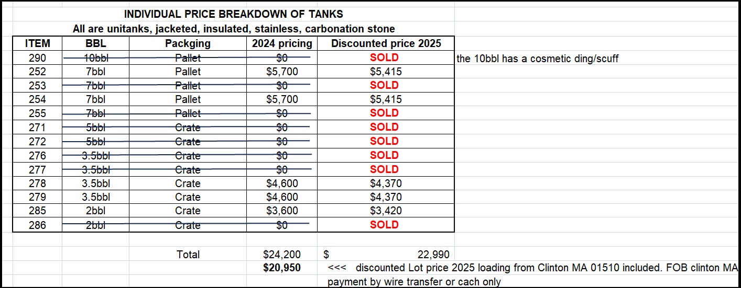This screenshot has height=288, width=741.
Task: Click the '2024 pricing' header cell
Action: [x=282, y=43]
